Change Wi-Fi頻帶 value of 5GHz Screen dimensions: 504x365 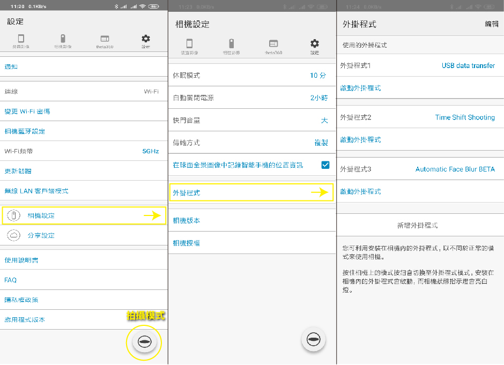click(150, 151)
